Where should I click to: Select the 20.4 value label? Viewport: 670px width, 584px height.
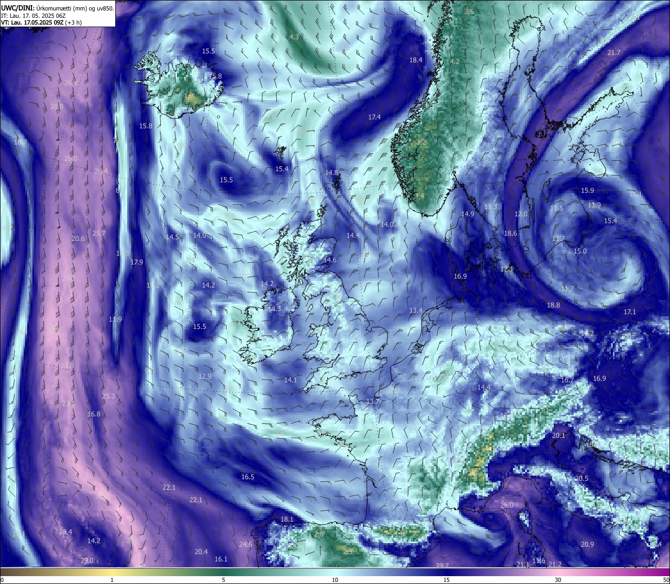[201, 552]
